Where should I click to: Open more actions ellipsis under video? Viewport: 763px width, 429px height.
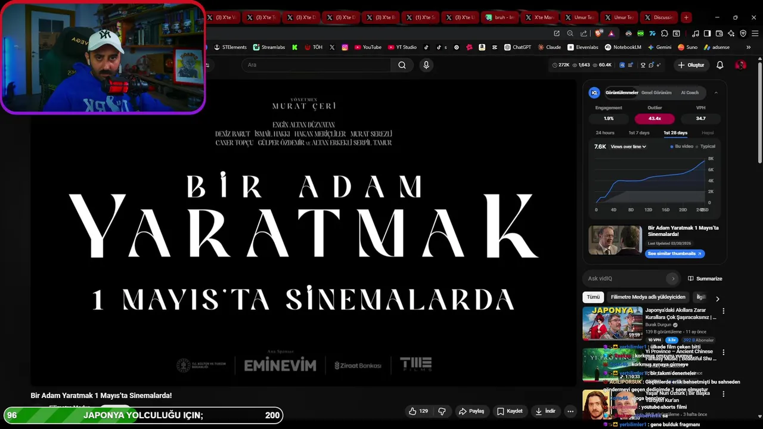(x=570, y=411)
